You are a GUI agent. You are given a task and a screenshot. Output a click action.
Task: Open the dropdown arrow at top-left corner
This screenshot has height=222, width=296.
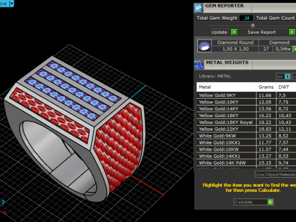(x=12, y=4)
